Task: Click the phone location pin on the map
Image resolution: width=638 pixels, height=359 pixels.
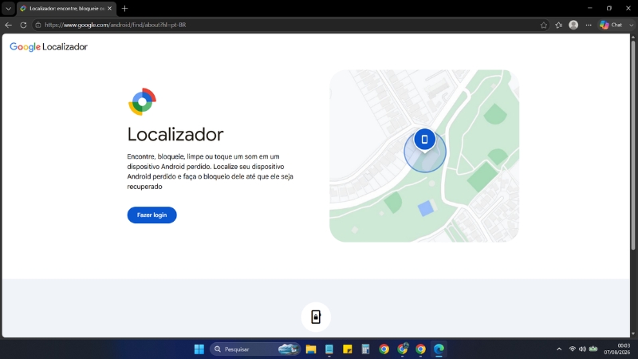Action: [x=424, y=140]
